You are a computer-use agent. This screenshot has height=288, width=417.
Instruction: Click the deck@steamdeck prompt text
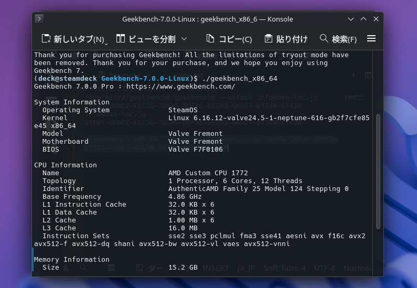[x=68, y=79]
